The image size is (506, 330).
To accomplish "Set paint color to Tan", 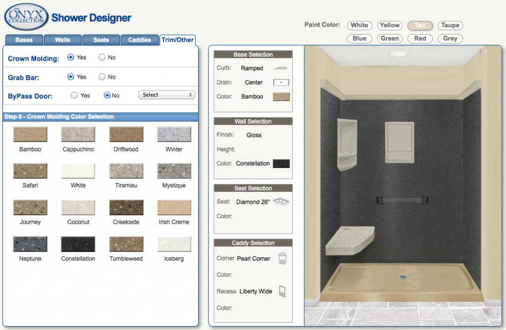I will pos(420,25).
